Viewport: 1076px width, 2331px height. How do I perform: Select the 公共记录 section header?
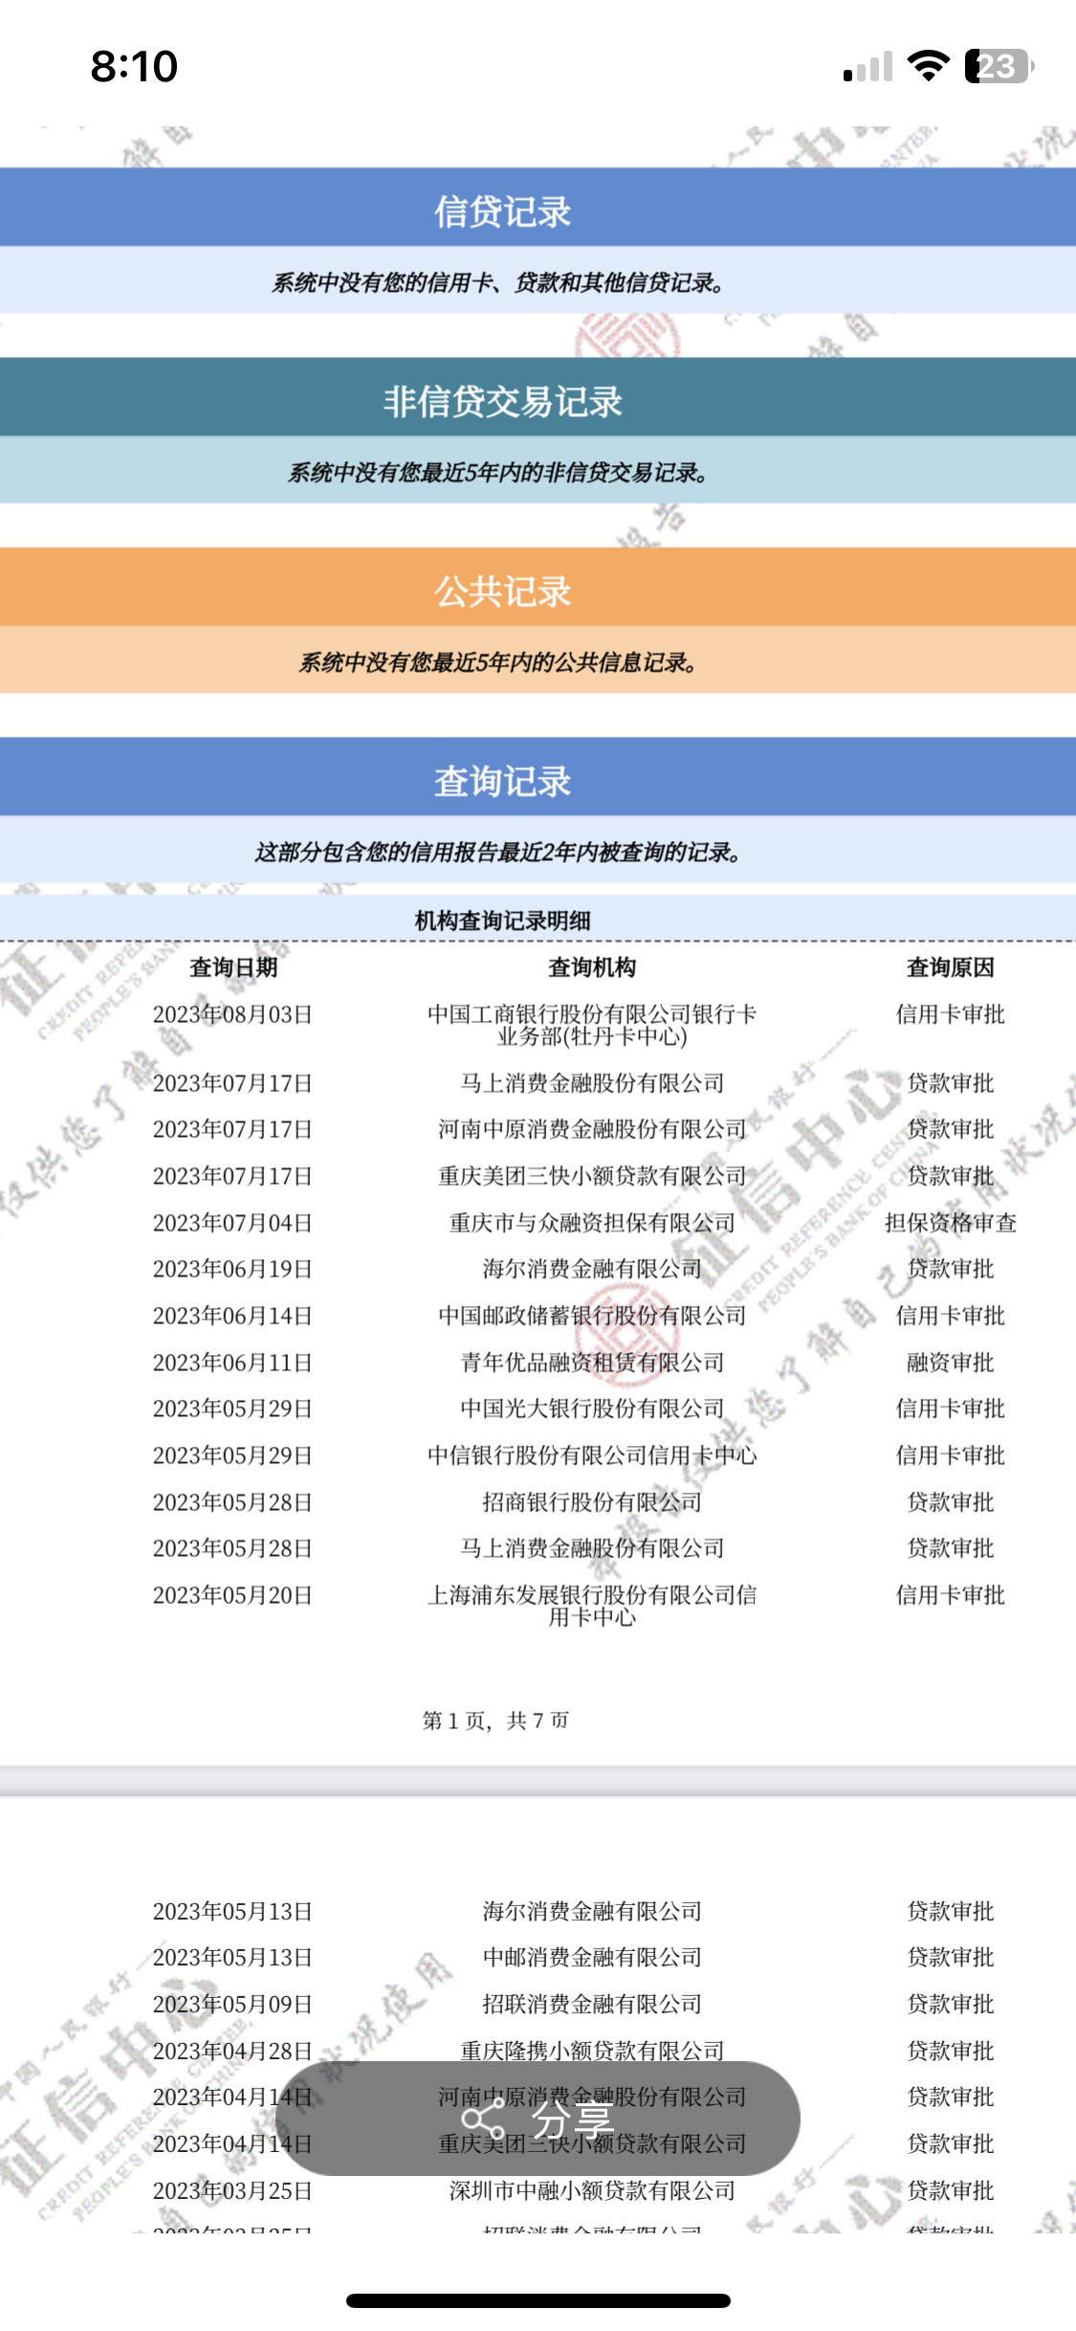coord(538,587)
